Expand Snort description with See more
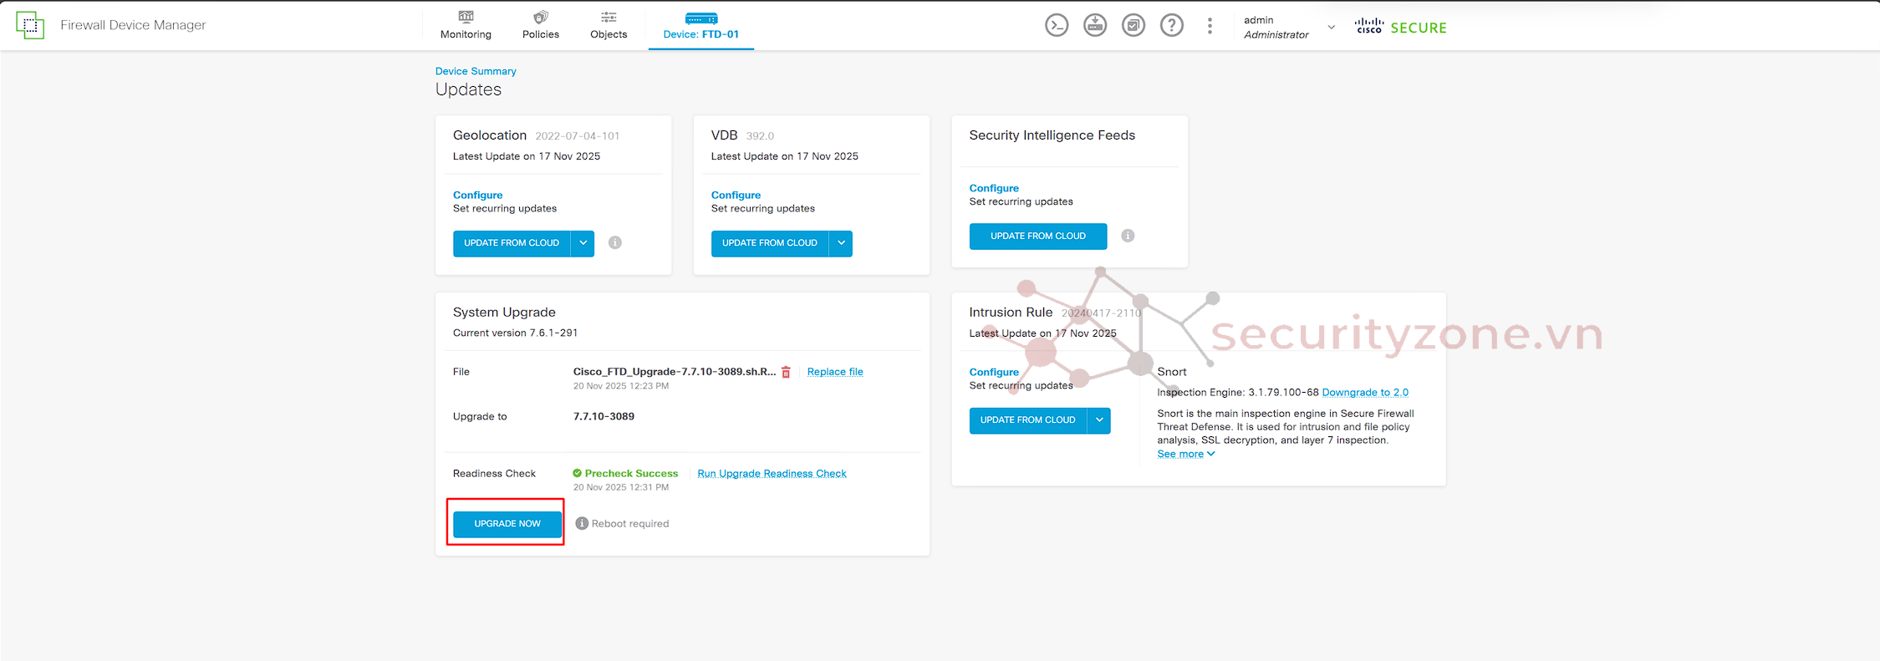 (1185, 455)
